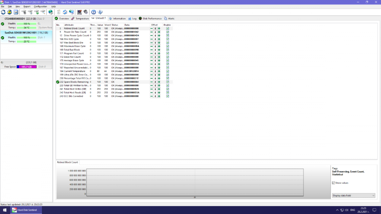This screenshot has width=381, height=214.
Task: Sort by the Attribute column header
Action: click(69, 25)
